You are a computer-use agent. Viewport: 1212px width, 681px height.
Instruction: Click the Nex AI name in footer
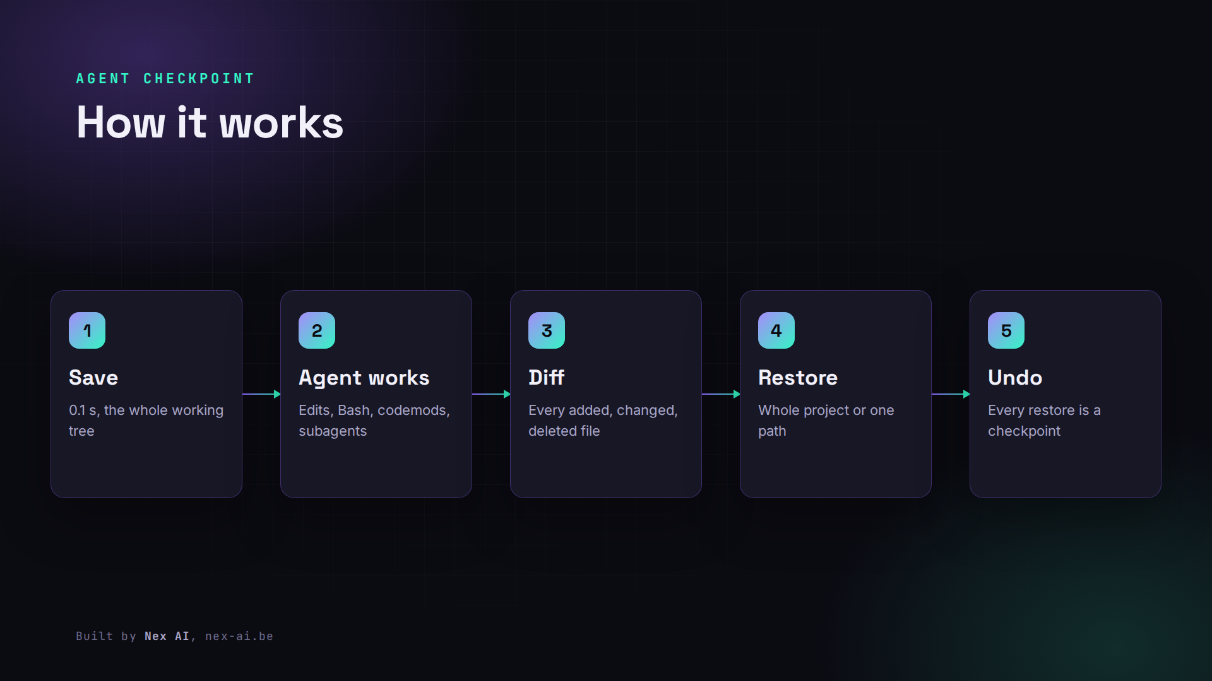pos(167,636)
